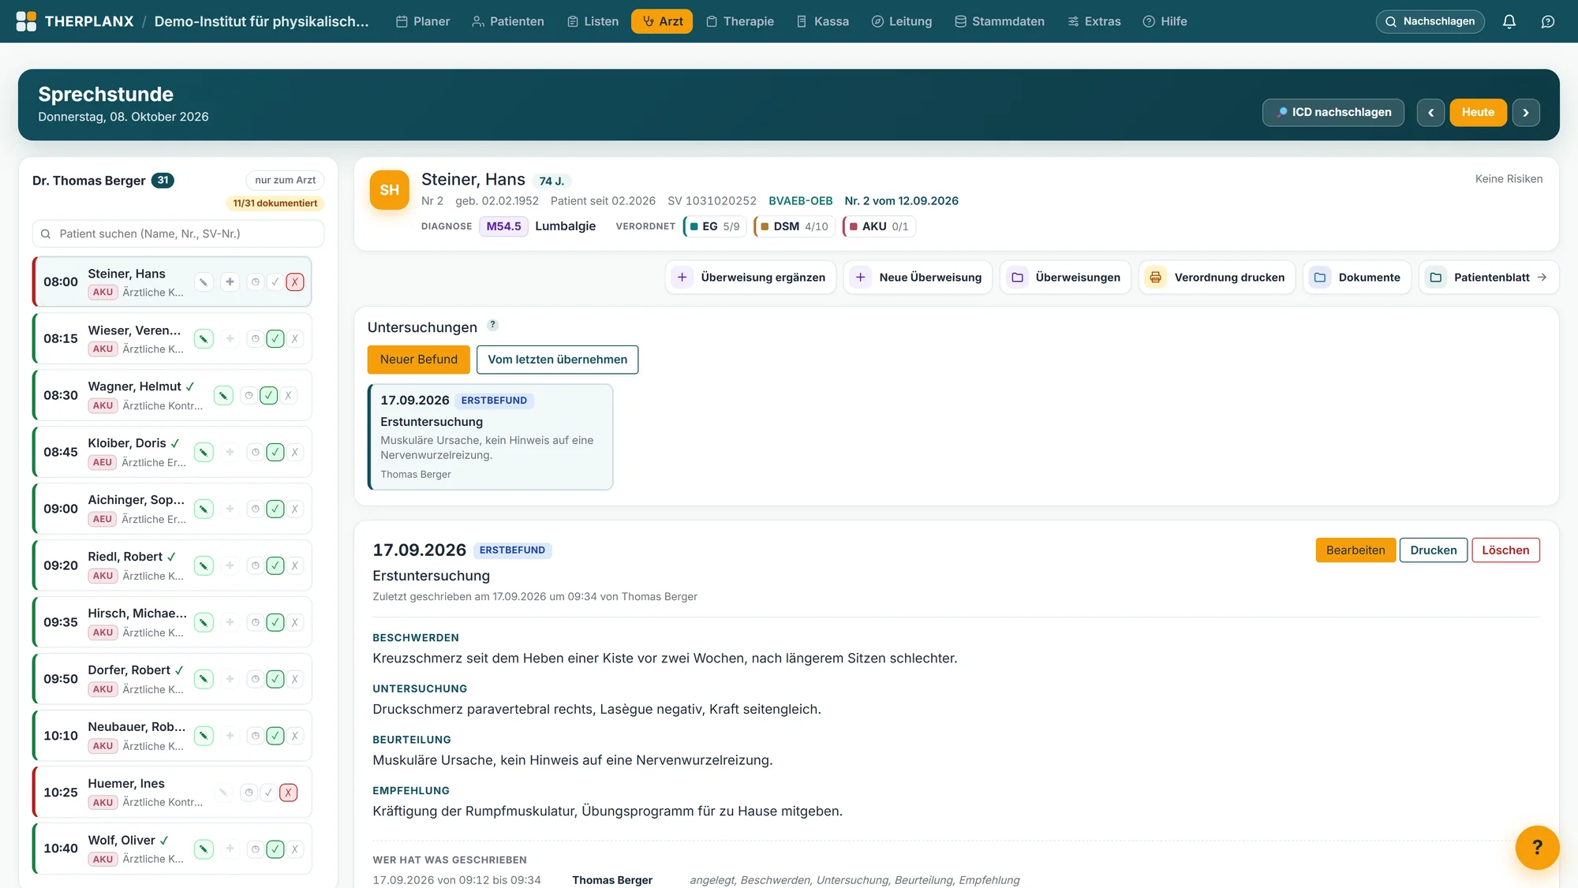Viewport: 1578px width, 888px height.
Task: Open the notifications bell
Action: (x=1509, y=21)
